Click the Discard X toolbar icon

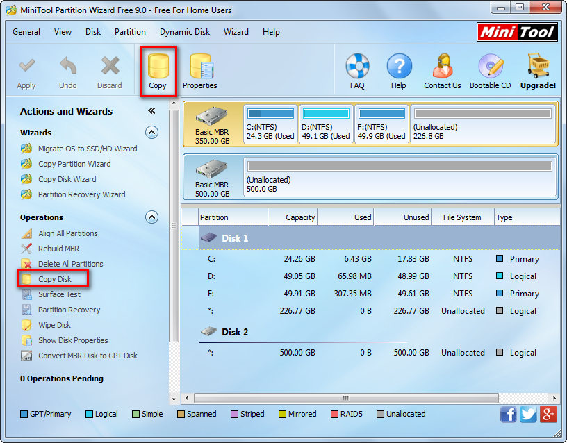110,65
